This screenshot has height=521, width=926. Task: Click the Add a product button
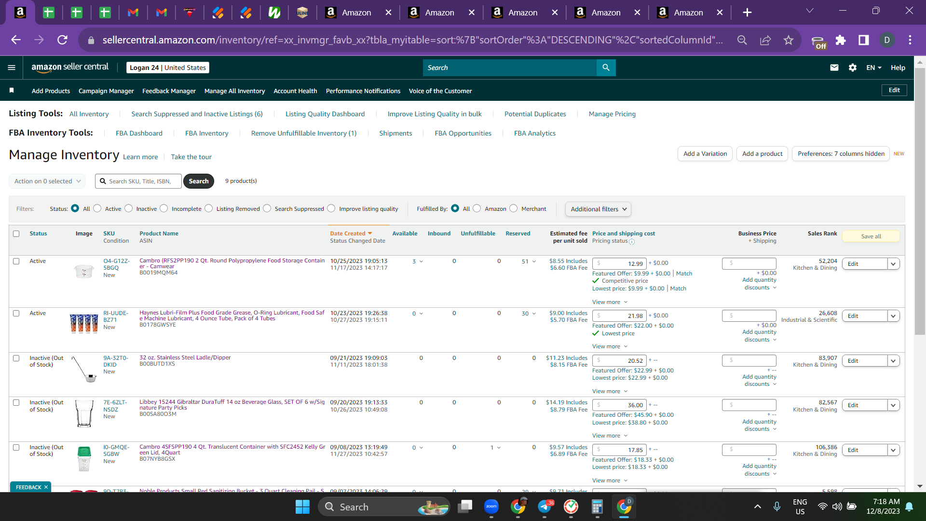pyautogui.click(x=762, y=154)
